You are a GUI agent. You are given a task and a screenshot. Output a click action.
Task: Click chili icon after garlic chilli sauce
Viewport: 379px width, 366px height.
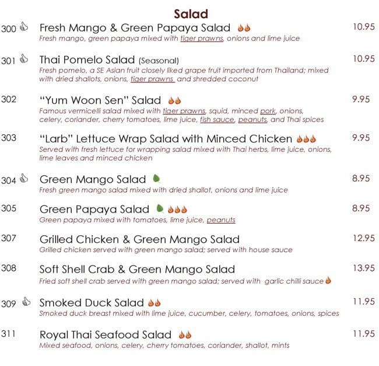pos(328,281)
